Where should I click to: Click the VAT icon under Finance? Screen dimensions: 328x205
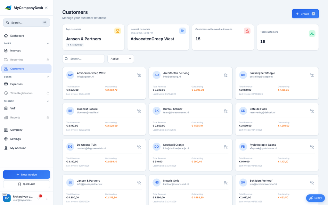[x=7, y=108]
